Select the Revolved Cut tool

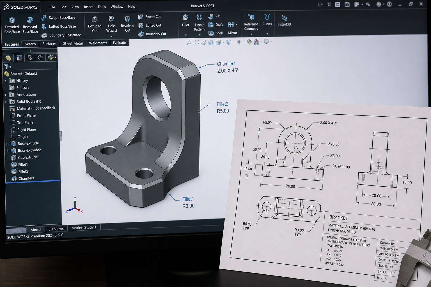point(127,24)
